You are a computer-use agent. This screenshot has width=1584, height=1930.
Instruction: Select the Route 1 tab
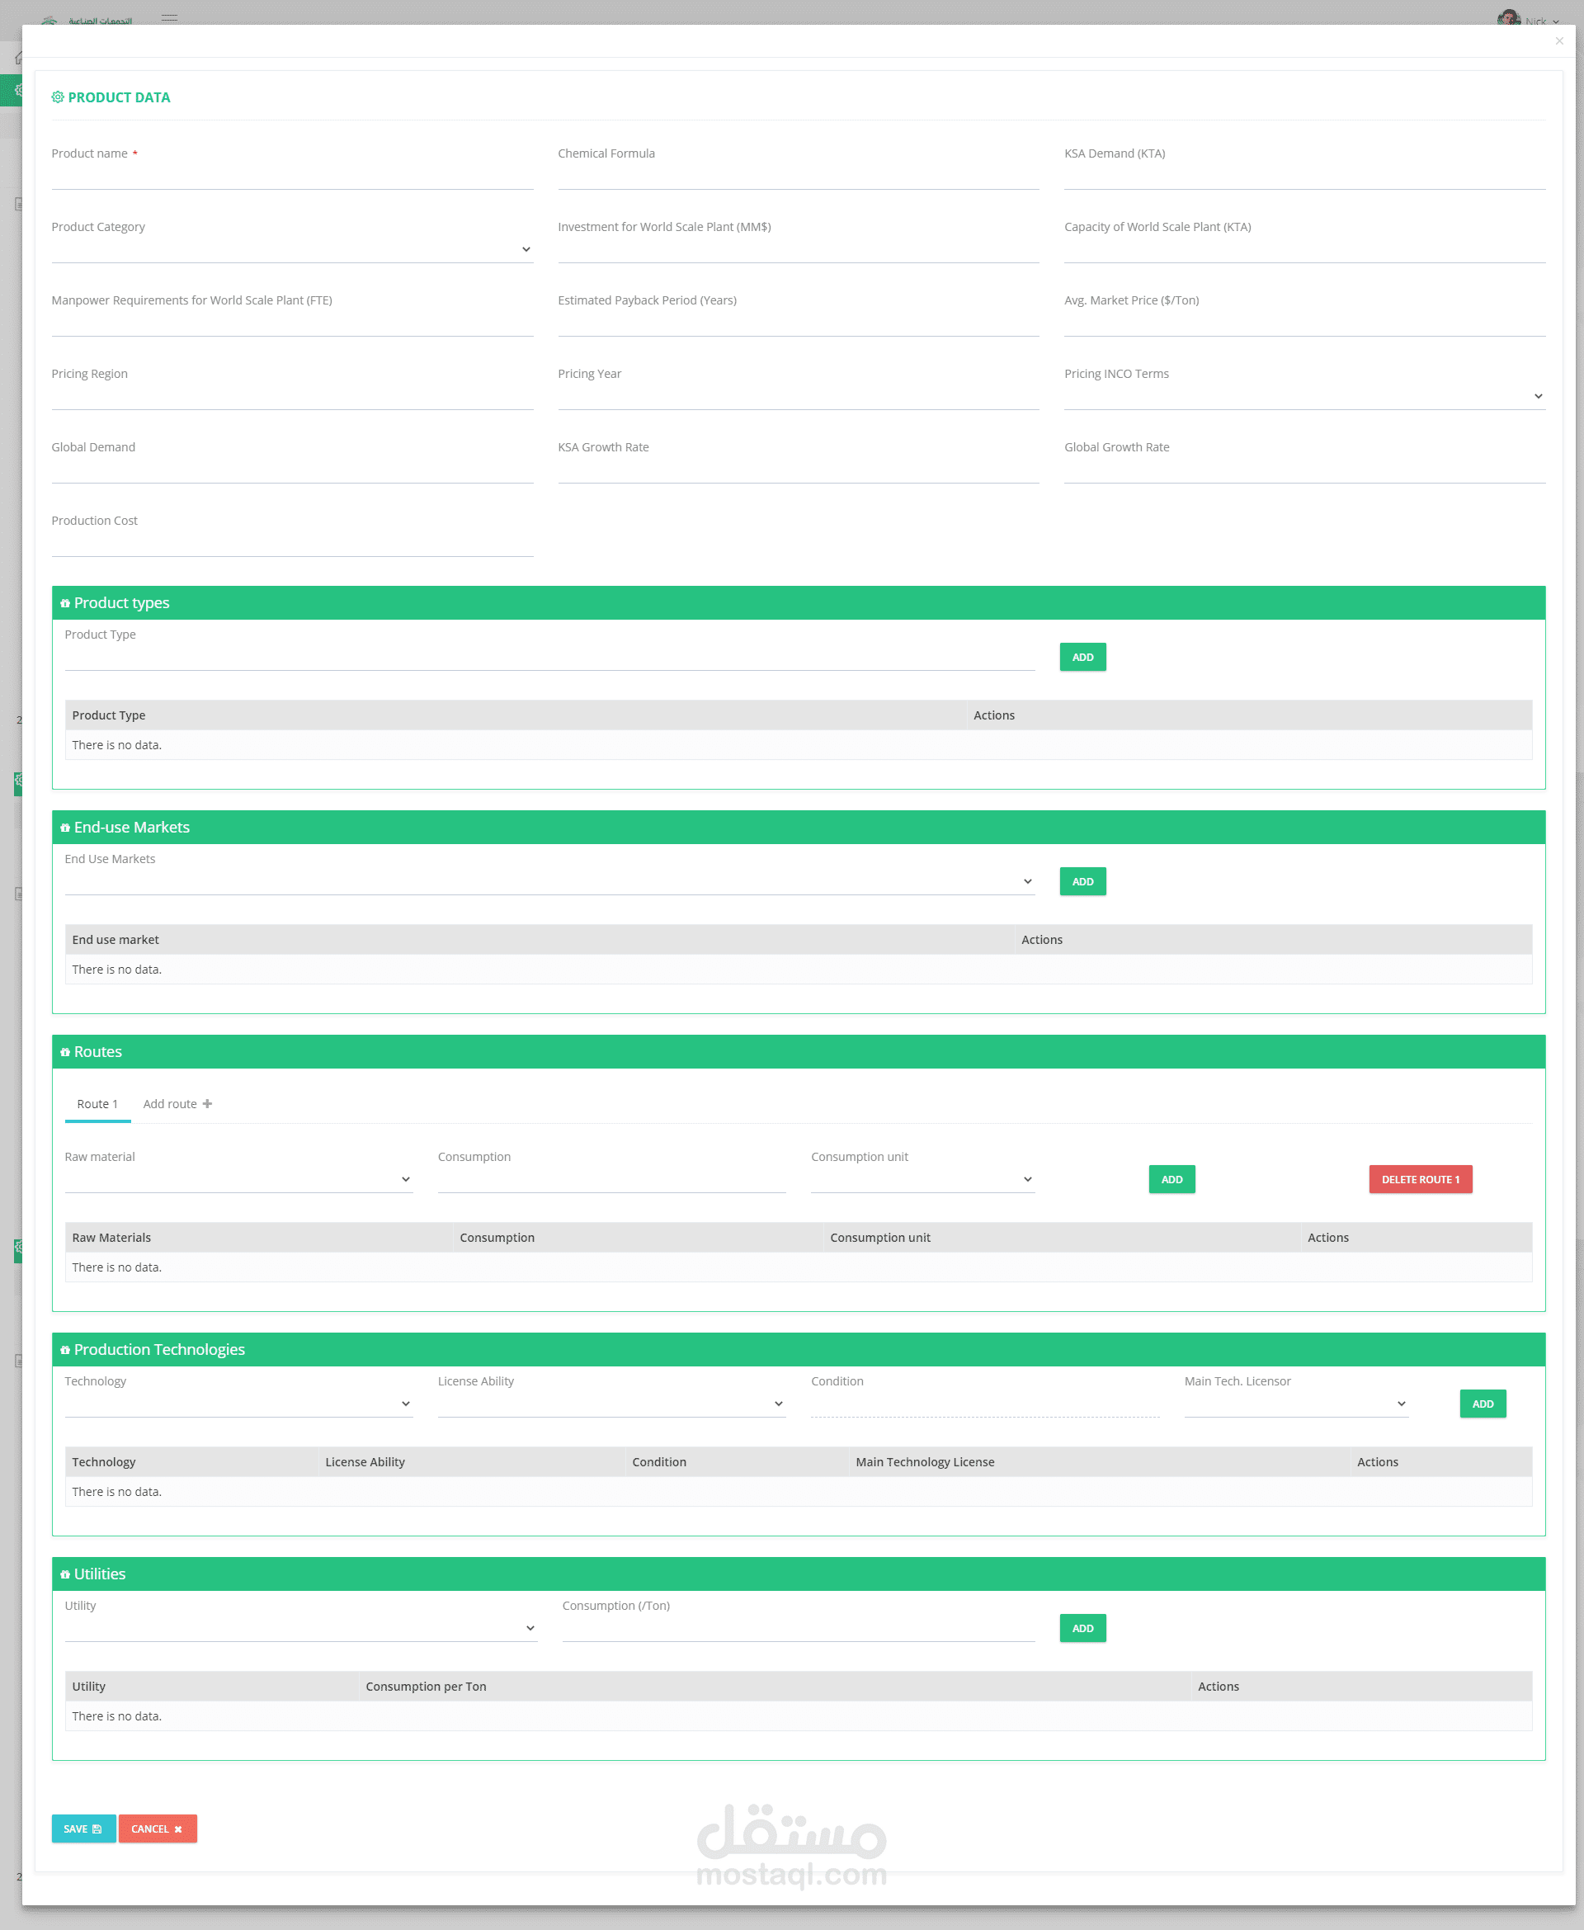pyautogui.click(x=97, y=1103)
